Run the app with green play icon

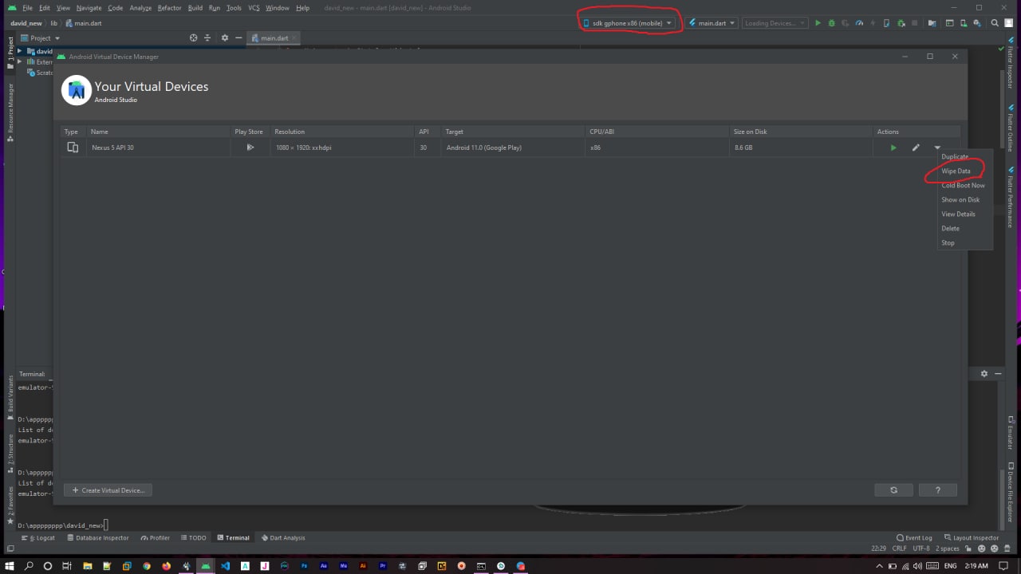(x=818, y=23)
